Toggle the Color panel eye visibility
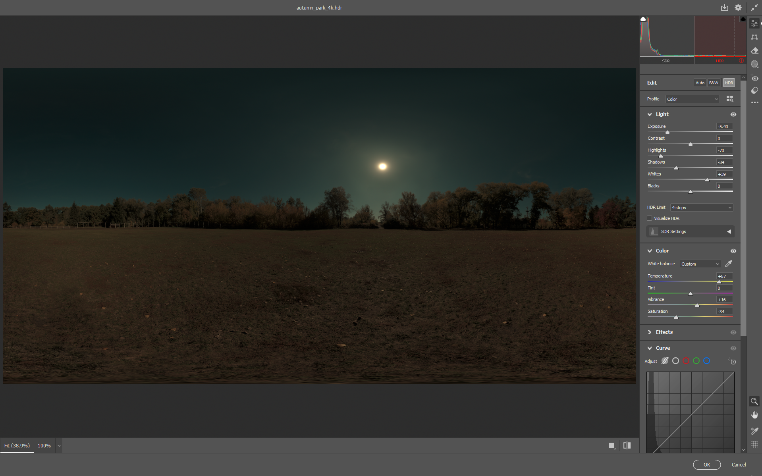Viewport: 762px width, 476px height. pyautogui.click(x=733, y=251)
